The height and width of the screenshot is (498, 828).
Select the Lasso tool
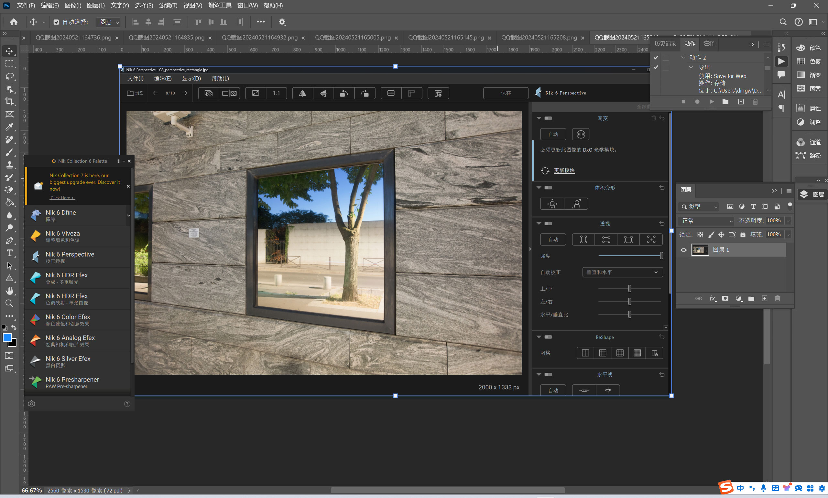pyautogui.click(x=9, y=76)
